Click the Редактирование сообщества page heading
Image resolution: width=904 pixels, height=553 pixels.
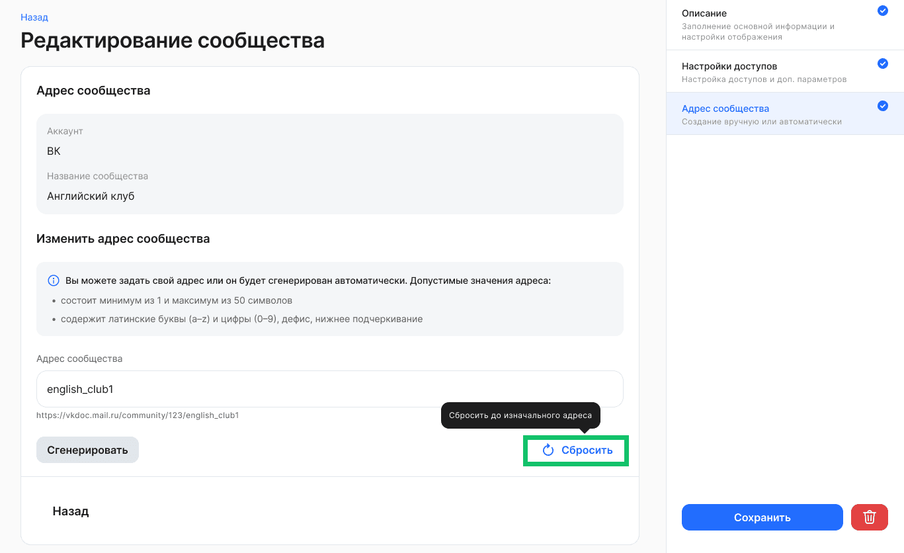coord(173,40)
